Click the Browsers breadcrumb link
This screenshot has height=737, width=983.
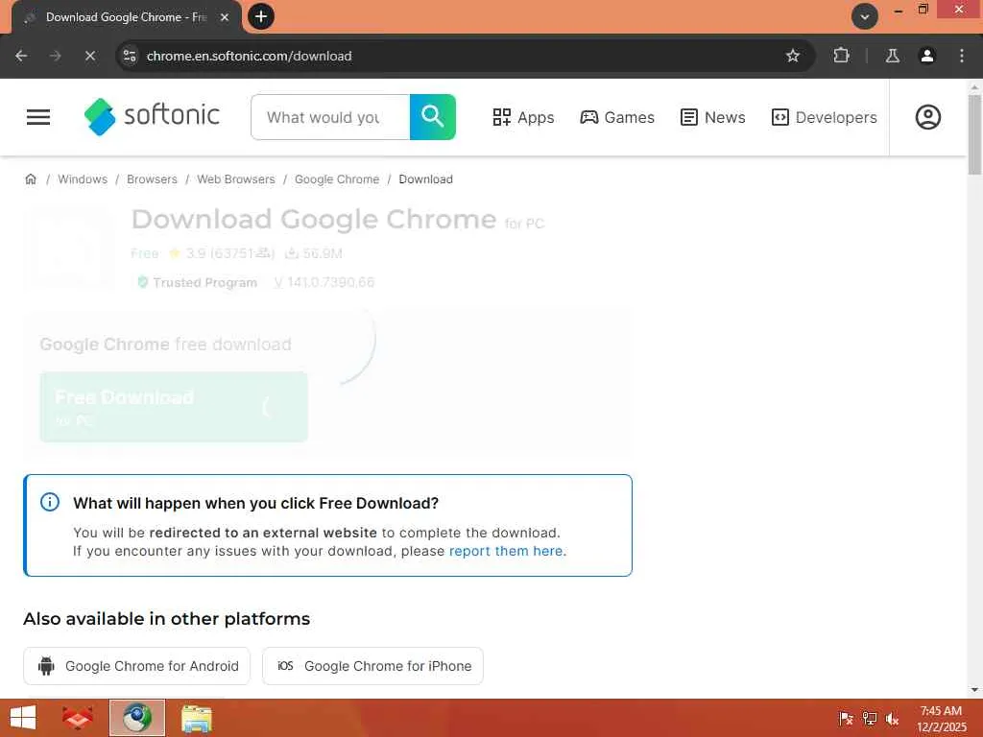click(x=152, y=179)
